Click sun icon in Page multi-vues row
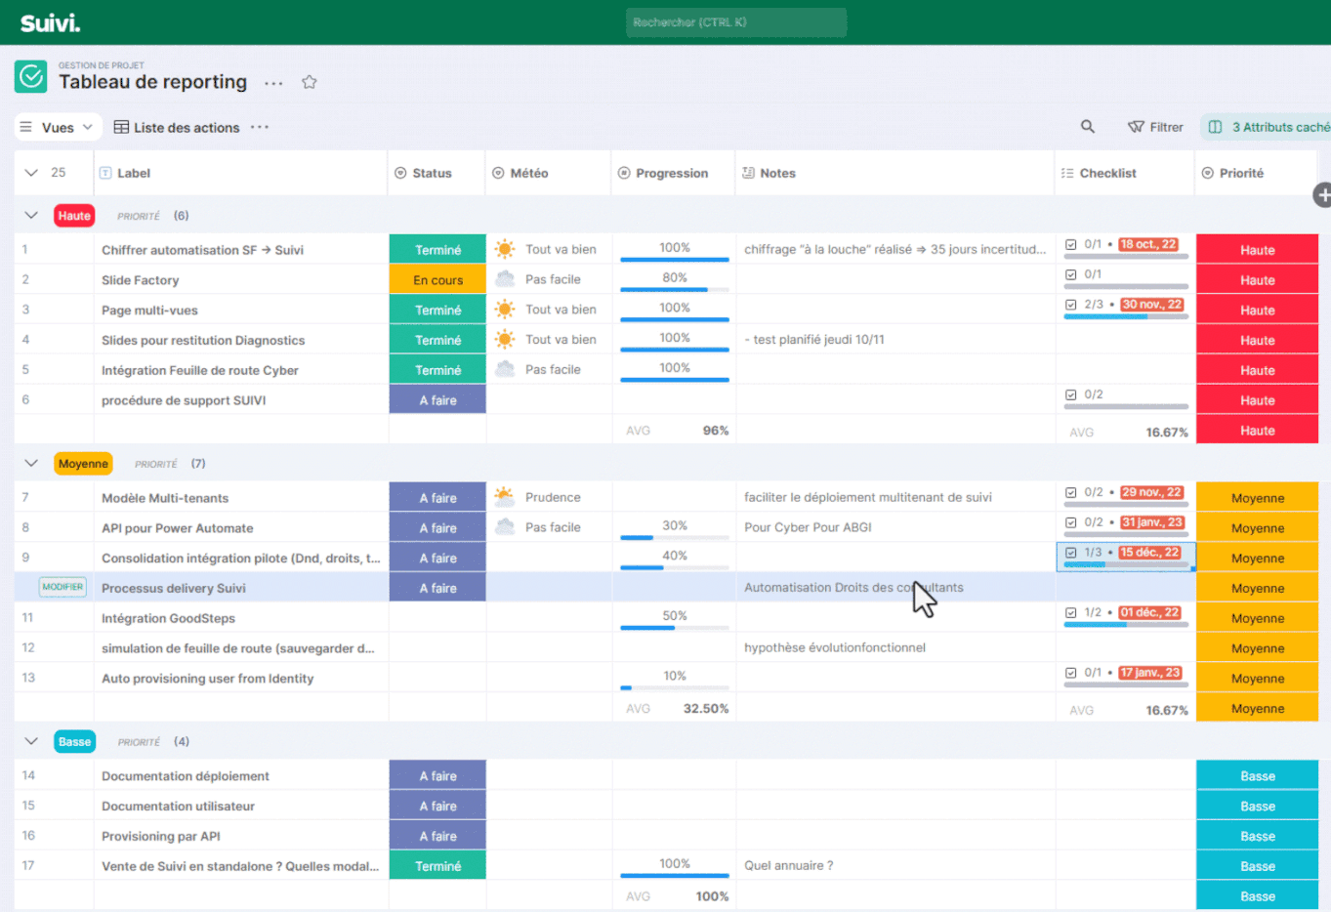 click(x=505, y=310)
